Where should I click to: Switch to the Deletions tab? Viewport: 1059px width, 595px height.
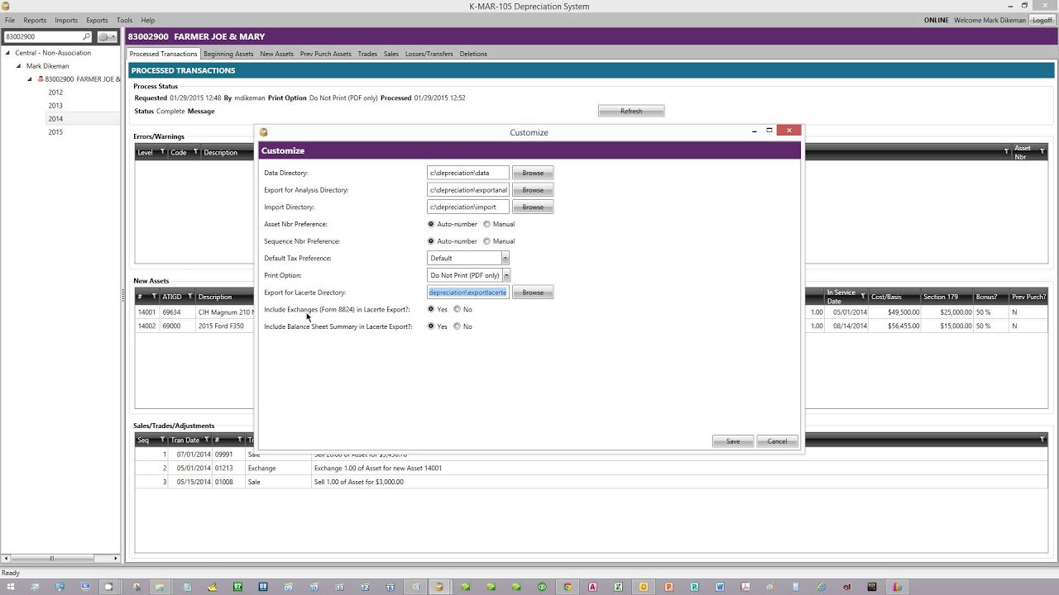473,54
